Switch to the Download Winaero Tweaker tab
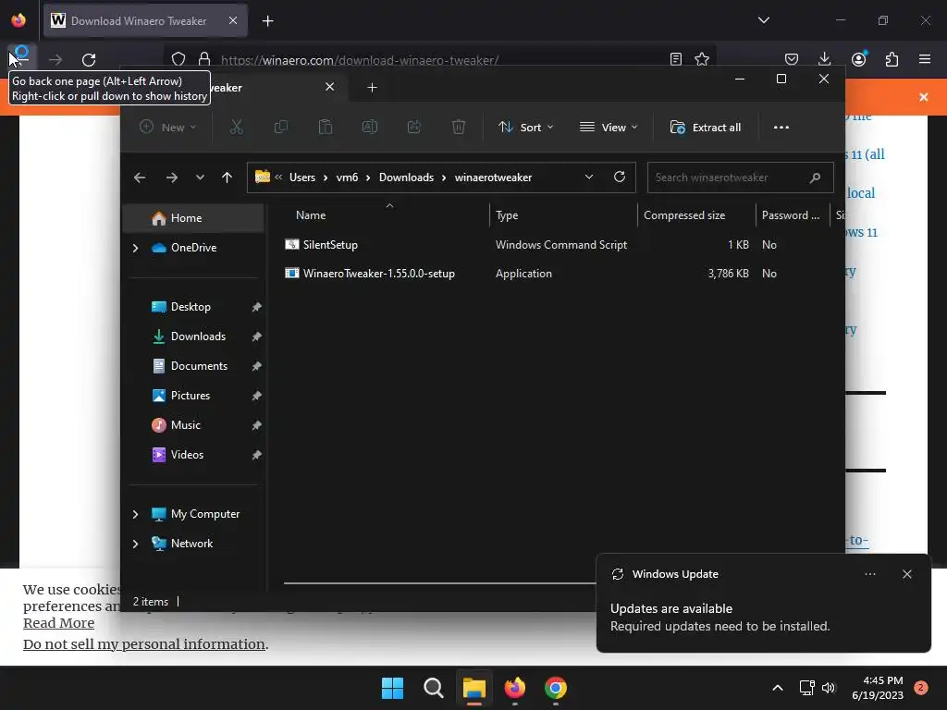 pyautogui.click(x=145, y=20)
